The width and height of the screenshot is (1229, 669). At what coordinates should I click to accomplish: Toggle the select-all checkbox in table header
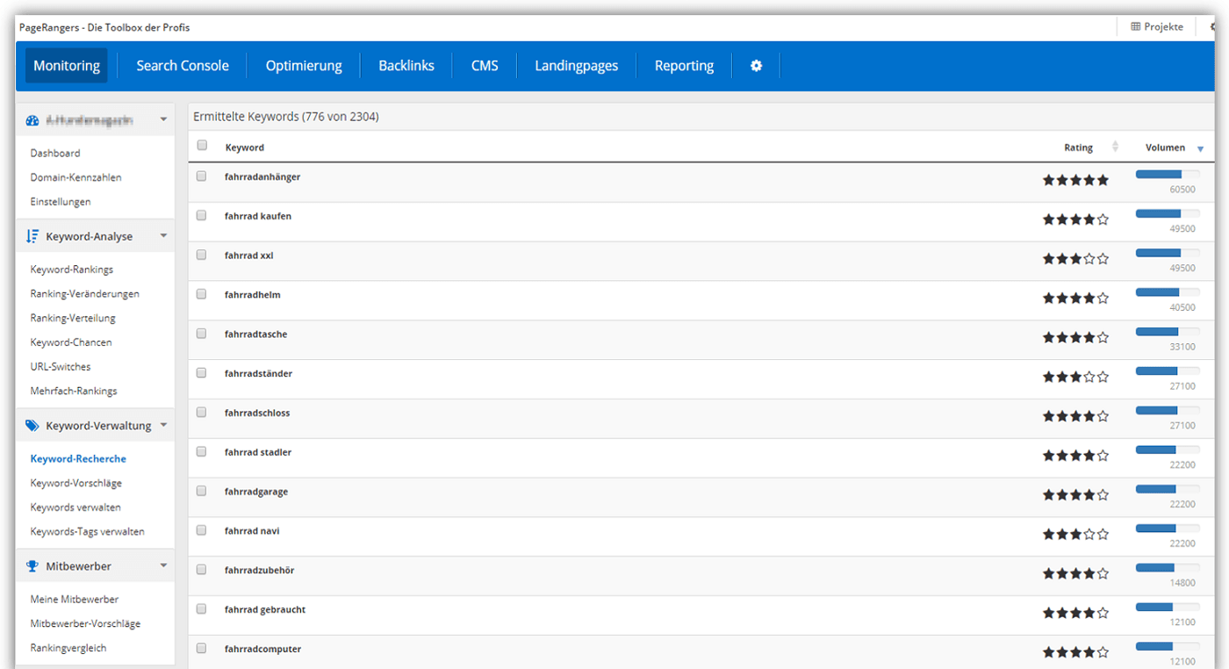click(202, 146)
